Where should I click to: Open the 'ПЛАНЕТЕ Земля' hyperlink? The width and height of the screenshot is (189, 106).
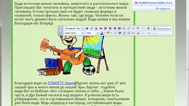62,83
